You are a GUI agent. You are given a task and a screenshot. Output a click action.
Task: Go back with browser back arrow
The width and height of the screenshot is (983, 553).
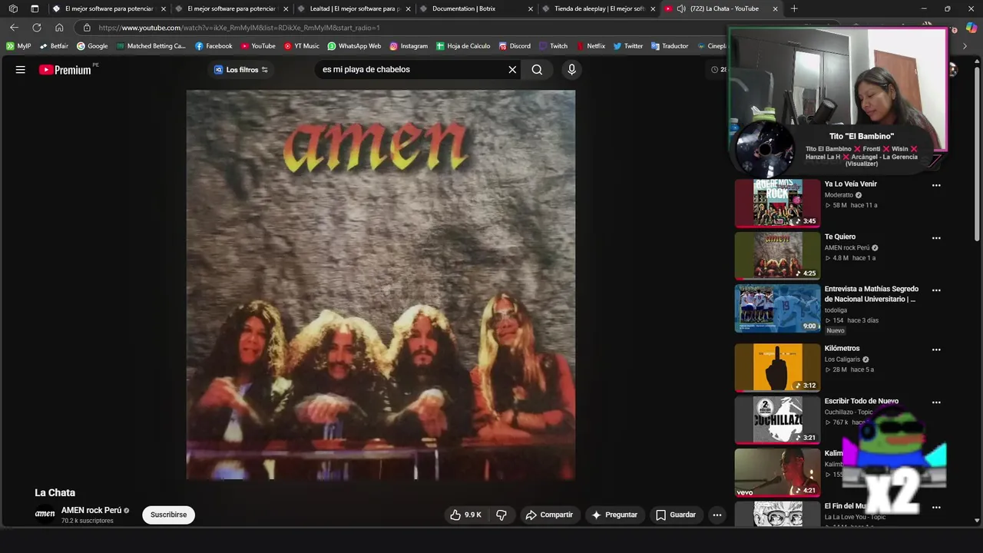(x=14, y=28)
